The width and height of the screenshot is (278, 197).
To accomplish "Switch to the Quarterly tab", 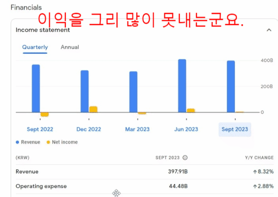I will [35, 47].
